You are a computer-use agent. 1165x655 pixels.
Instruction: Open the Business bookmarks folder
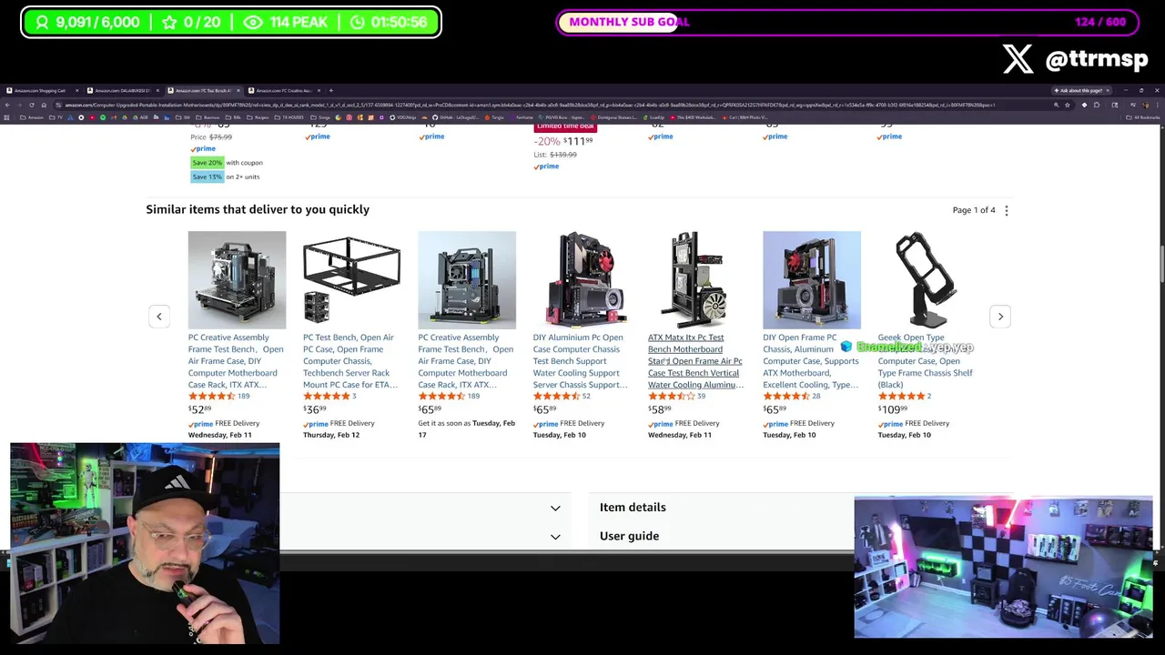[208, 117]
